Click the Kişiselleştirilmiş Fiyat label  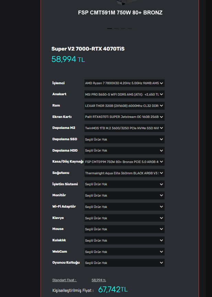[73, 290]
